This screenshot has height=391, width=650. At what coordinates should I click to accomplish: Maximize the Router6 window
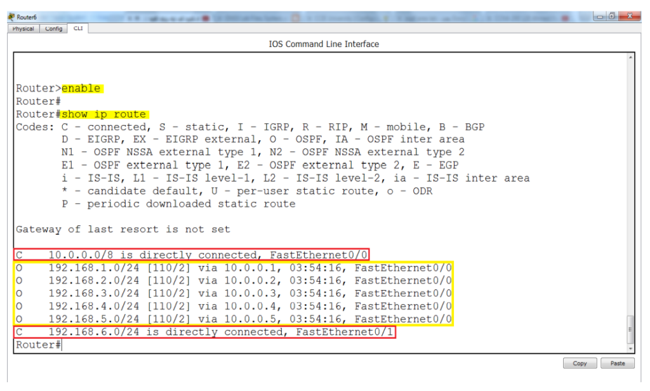click(x=611, y=17)
